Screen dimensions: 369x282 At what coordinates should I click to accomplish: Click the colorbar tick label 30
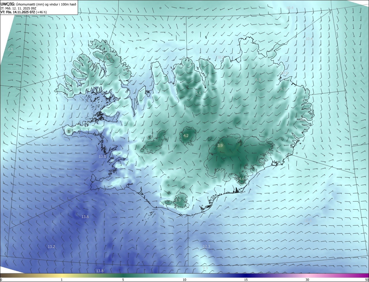tap(307, 280)
